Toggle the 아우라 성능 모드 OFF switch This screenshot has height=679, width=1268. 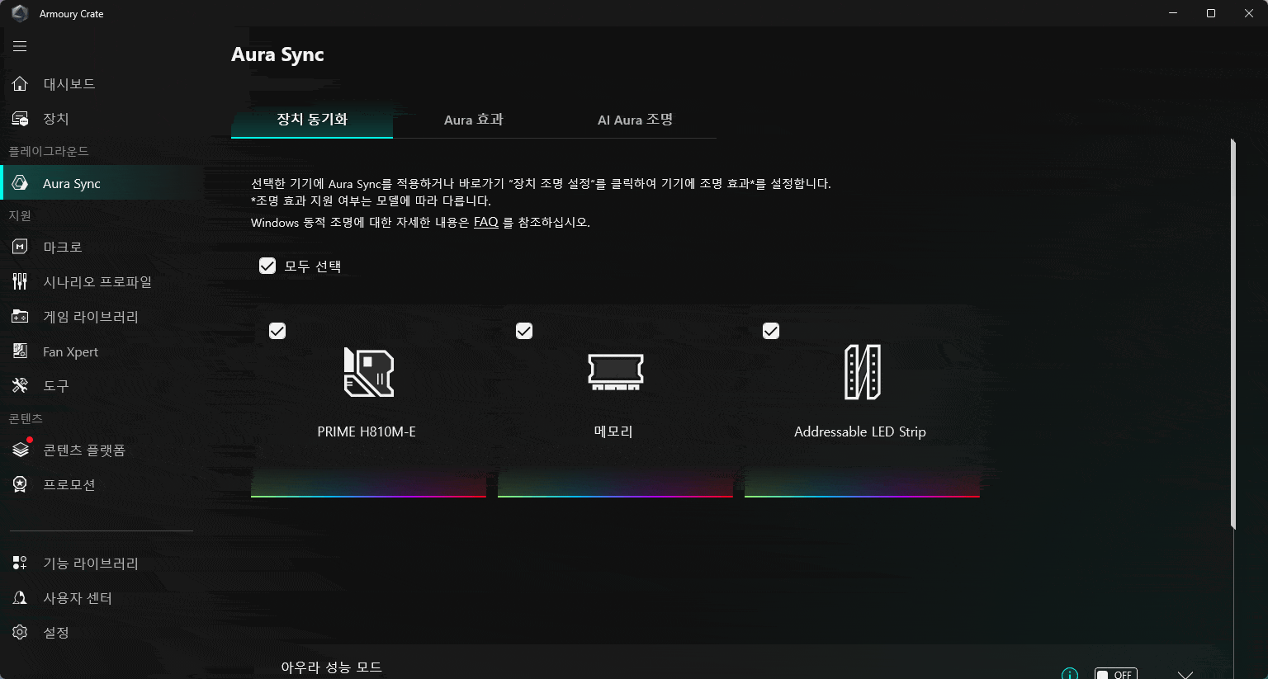click(x=1115, y=673)
